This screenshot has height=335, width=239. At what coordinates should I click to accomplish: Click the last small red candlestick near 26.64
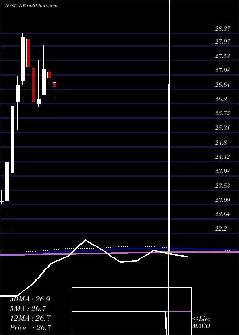[54, 85]
